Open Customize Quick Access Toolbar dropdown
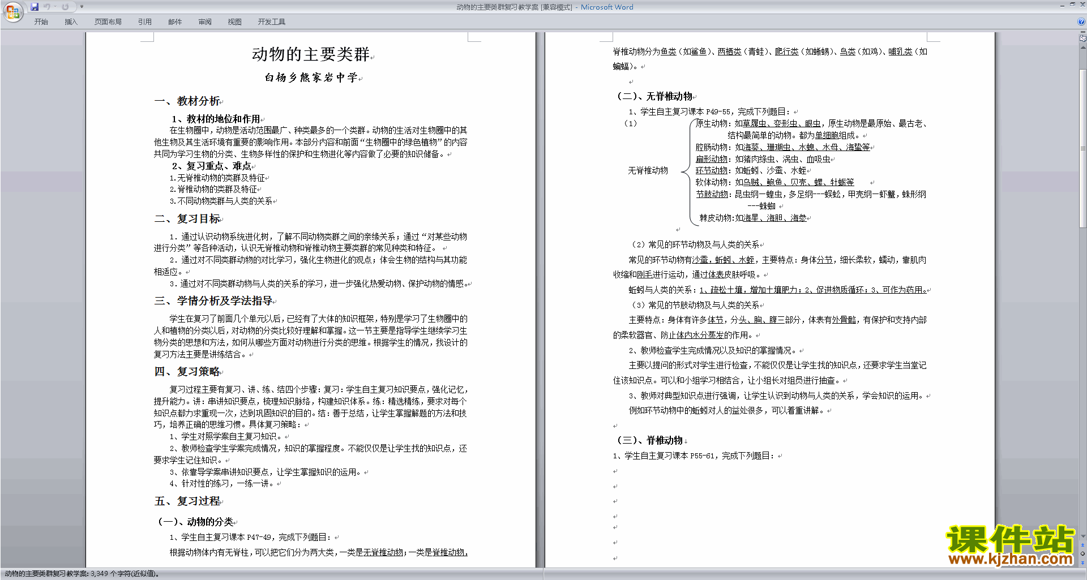 point(82,7)
